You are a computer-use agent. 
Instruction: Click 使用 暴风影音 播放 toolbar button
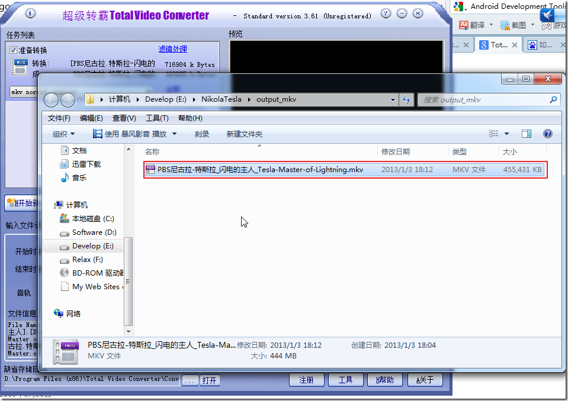pos(130,134)
